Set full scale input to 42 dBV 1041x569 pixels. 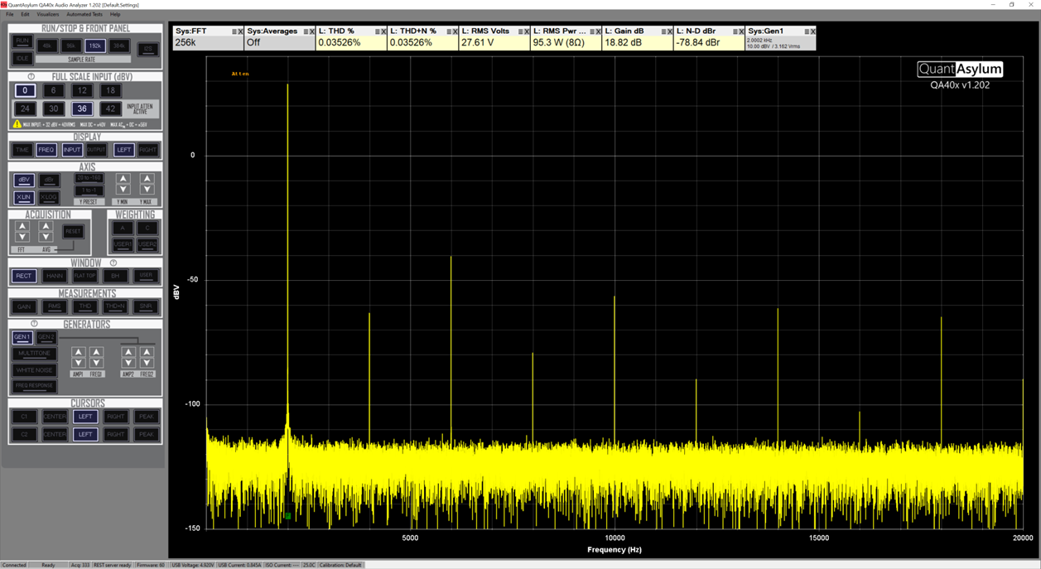click(x=109, y=108)
